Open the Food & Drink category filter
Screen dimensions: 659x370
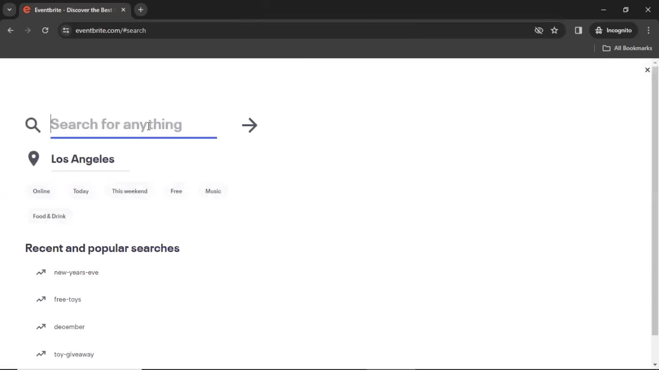pos(49,216)
